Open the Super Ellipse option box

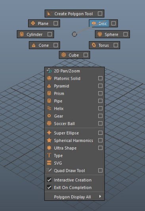[100, 133]
